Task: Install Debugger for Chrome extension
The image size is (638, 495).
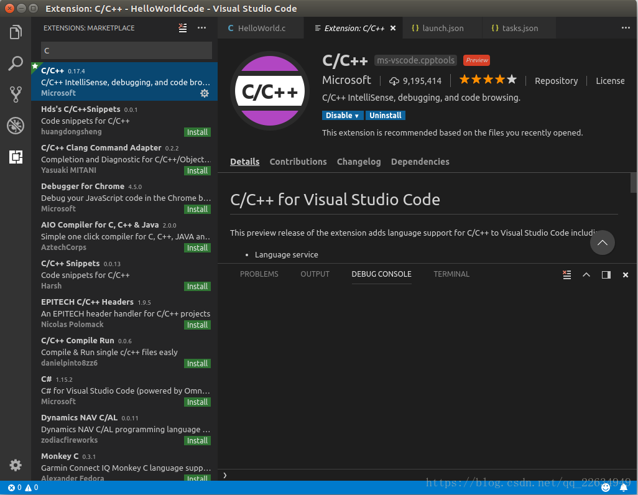Action: point(197,209)
